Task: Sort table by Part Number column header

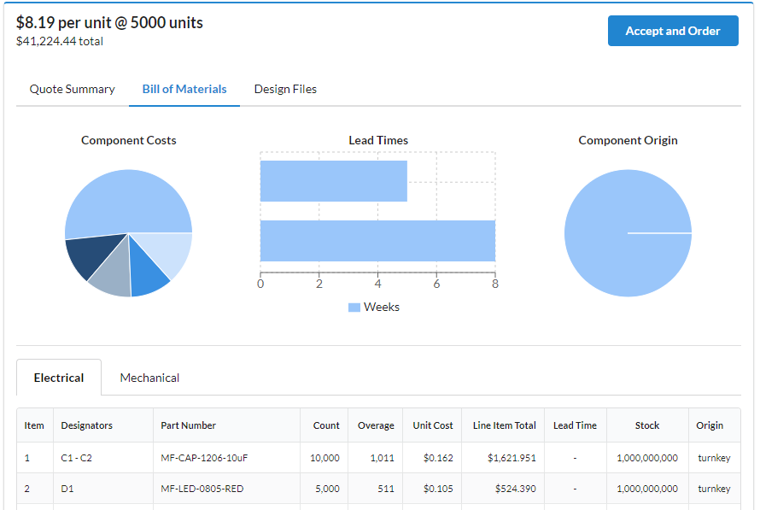Action: (x=189, y=425)
